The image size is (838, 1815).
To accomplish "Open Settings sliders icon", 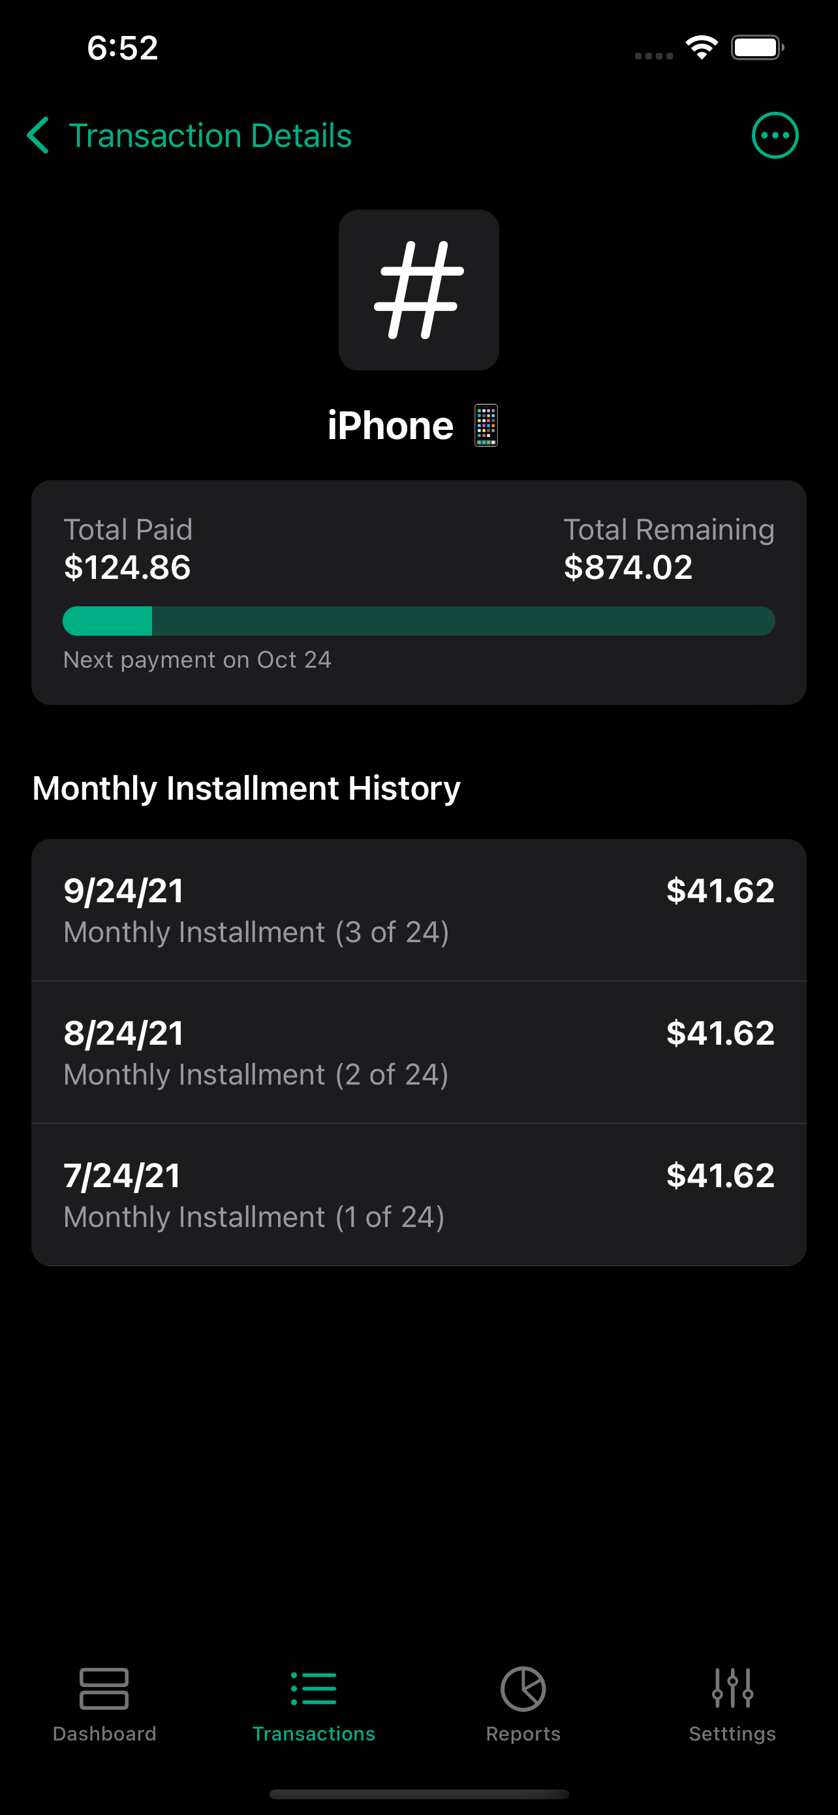I will (x=732, y=1688).
